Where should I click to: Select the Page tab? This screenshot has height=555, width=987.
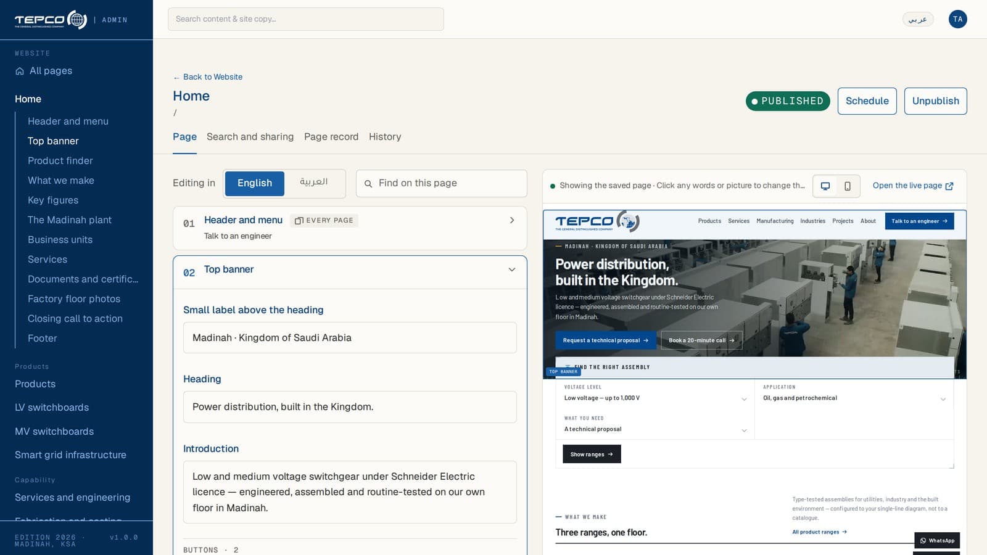coord(184,137)
